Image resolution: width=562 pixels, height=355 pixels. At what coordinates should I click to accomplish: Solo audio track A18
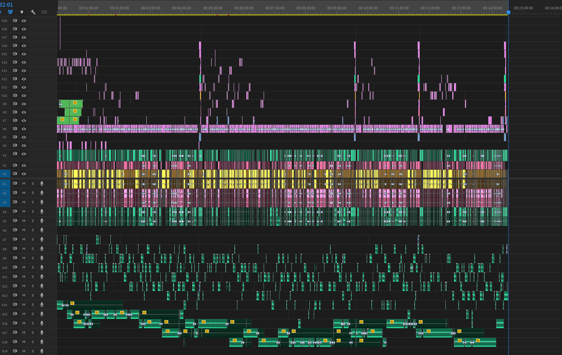click(33, 342)
